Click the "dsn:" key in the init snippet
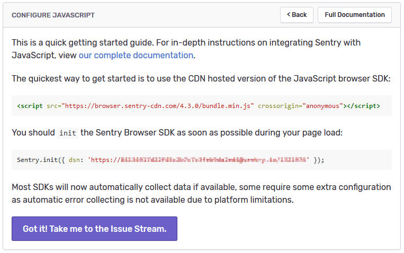 coord(77,160)
